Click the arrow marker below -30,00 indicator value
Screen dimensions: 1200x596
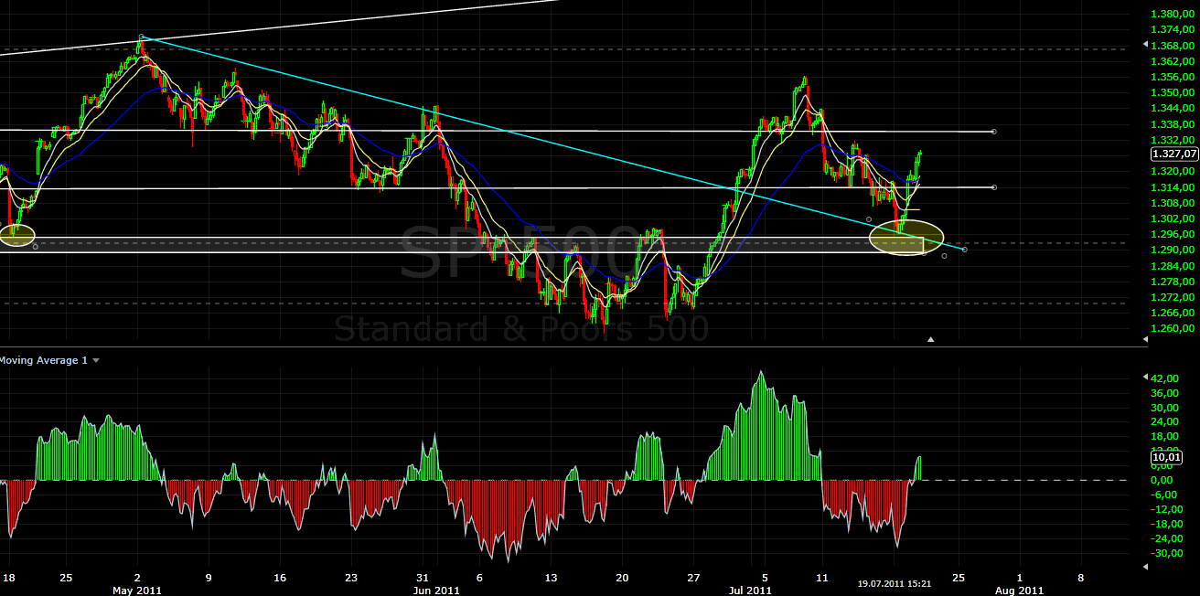[x=1146, y=568]
